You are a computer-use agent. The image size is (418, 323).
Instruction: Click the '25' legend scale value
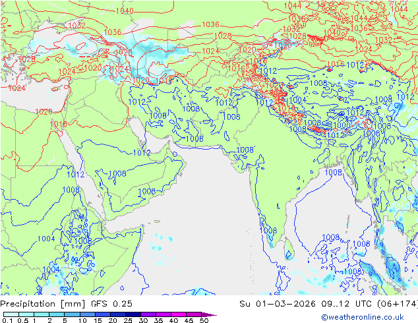click(128, 320)
